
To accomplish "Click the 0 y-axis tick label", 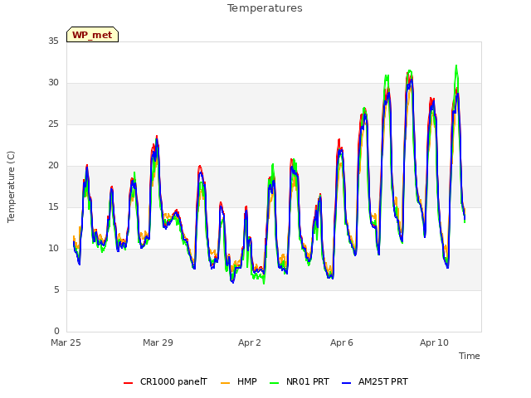I will 56,332.
